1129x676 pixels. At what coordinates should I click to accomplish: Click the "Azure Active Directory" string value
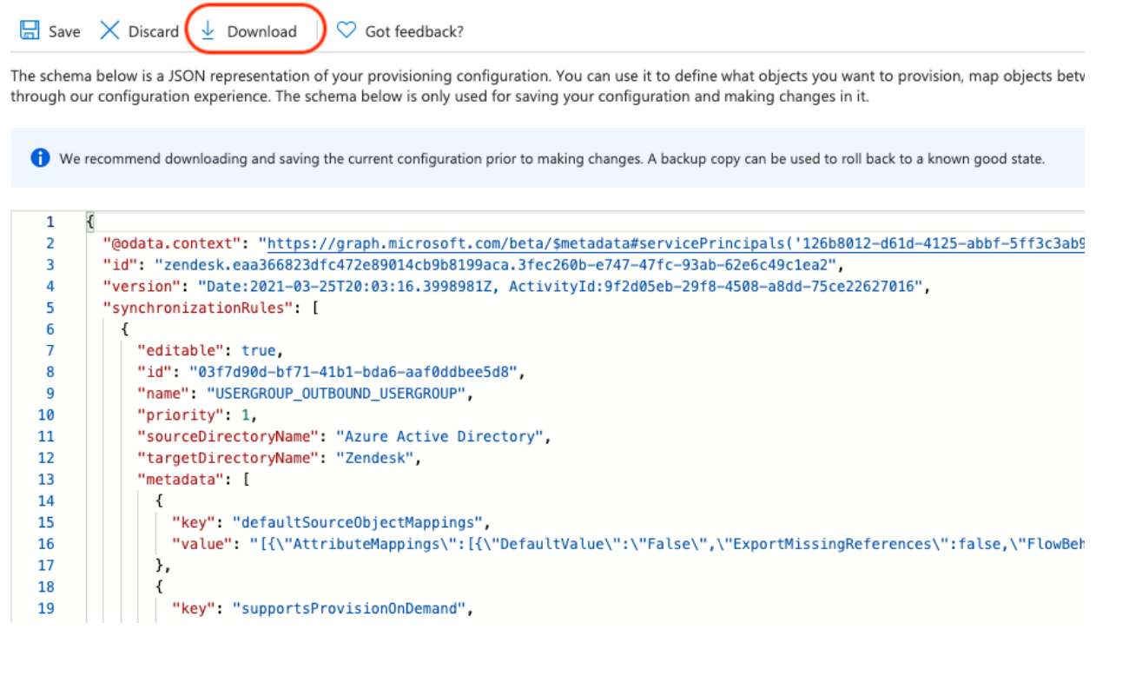tap(443, 436)
